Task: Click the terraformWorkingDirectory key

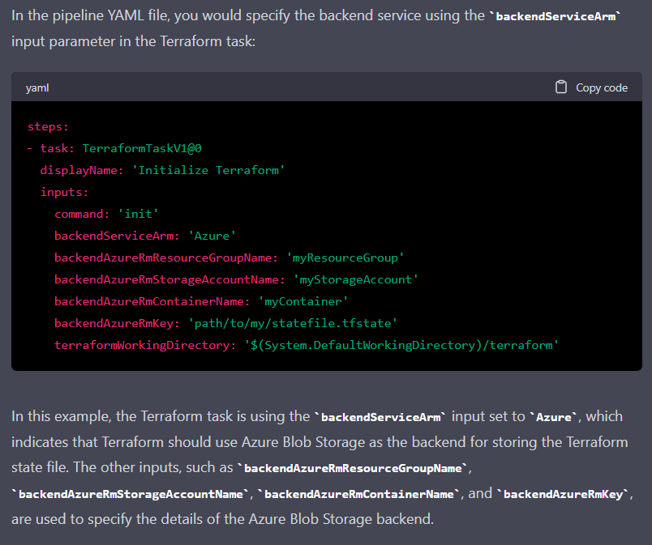Action: tap(145, 345)
